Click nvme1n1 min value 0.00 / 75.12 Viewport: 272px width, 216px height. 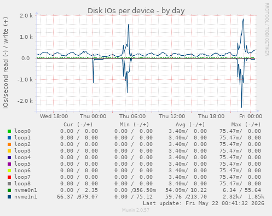(134, 197)
